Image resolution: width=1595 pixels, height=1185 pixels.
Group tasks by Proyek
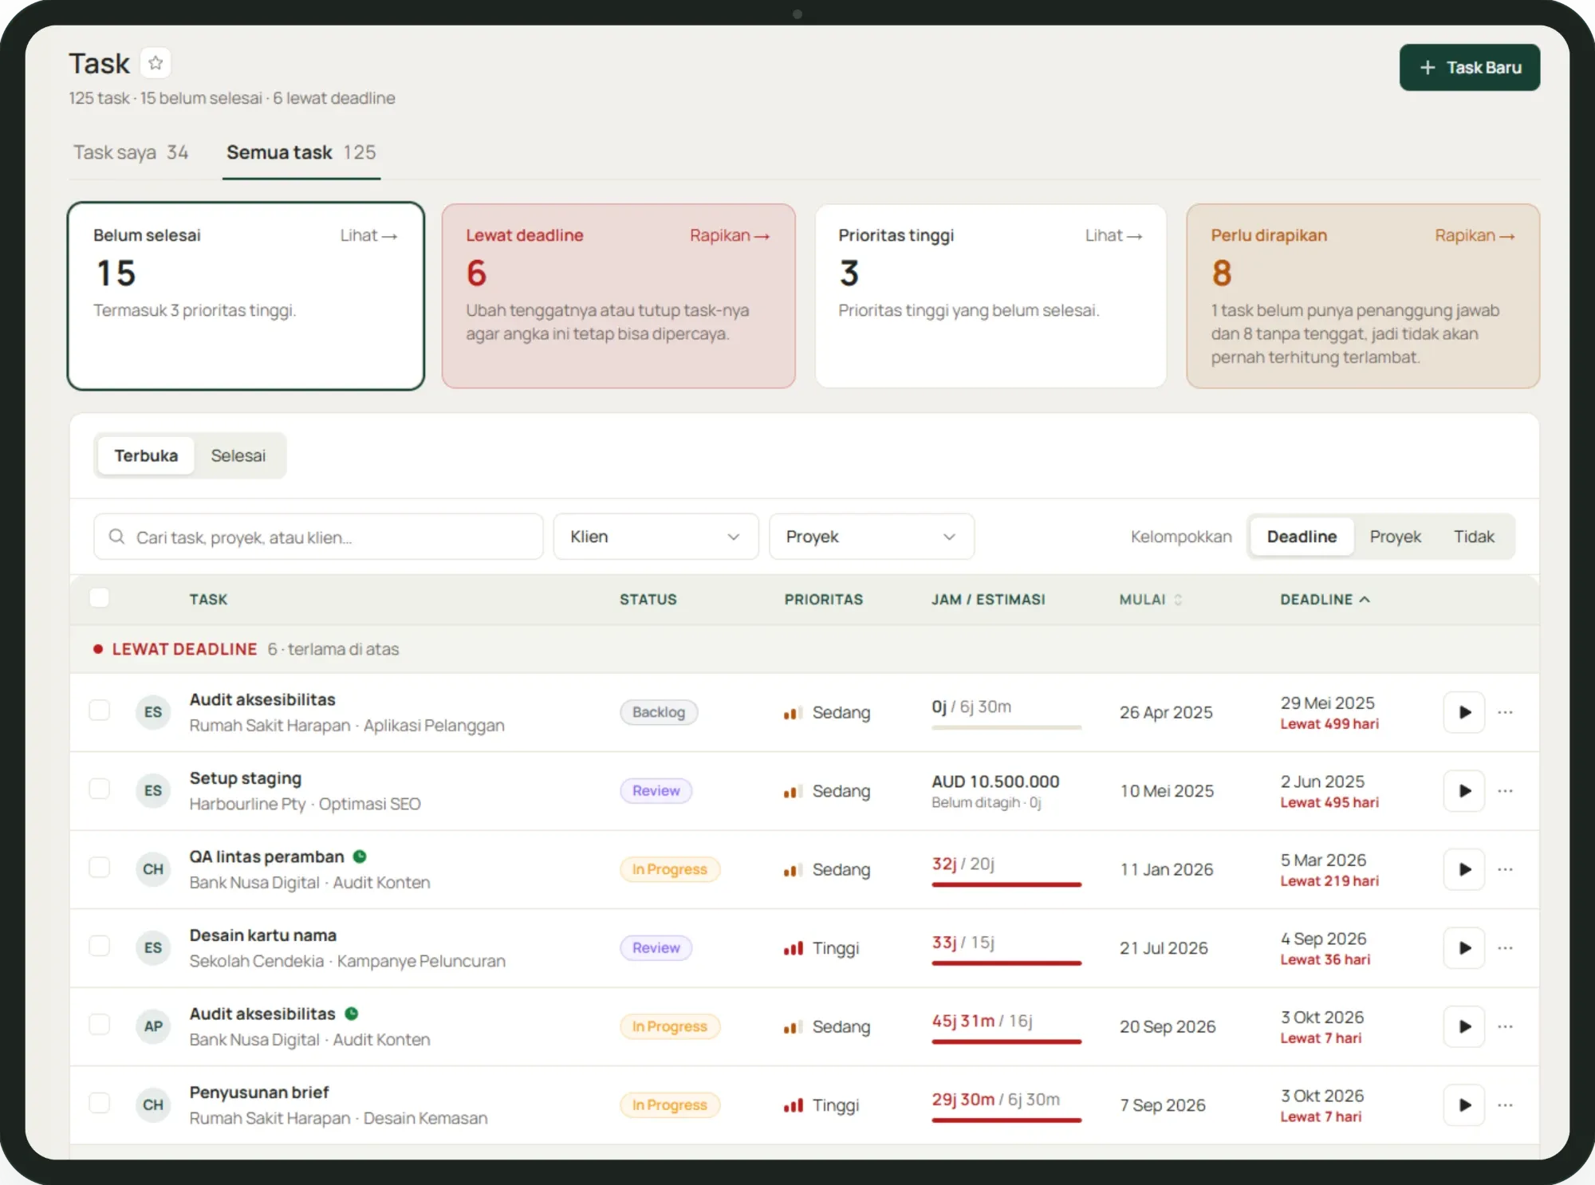click(x=1395, y=537)
